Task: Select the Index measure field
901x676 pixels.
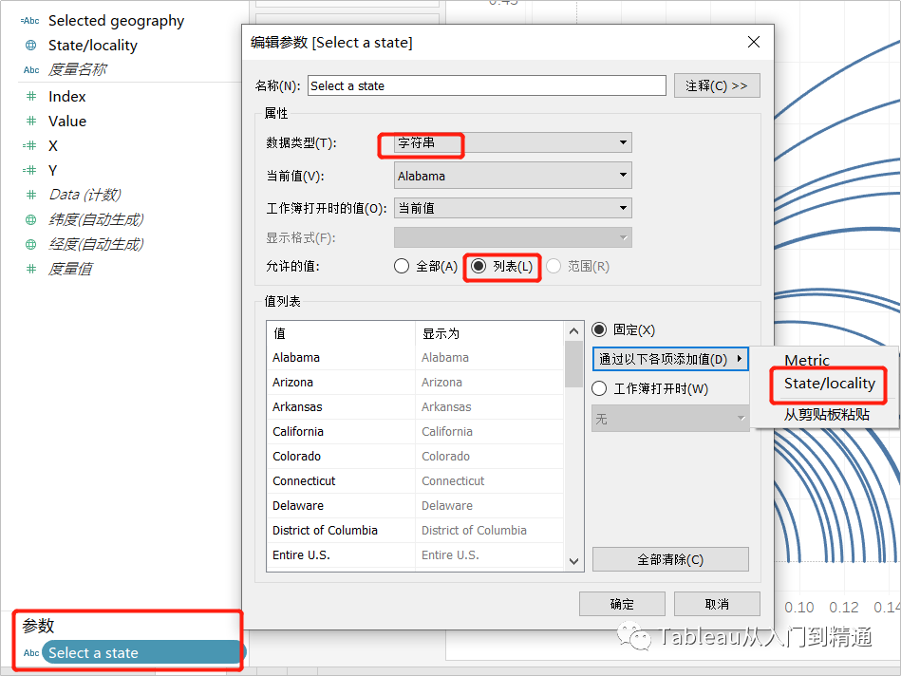Action: 66,97
